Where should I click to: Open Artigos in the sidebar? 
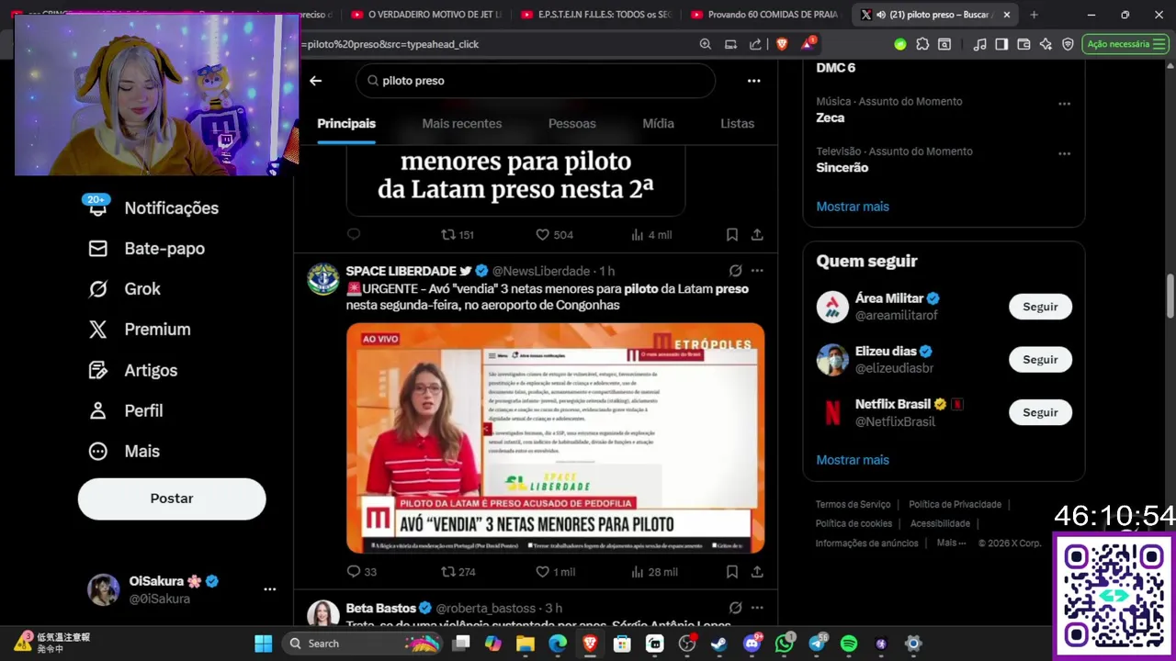tap(133, 370)
